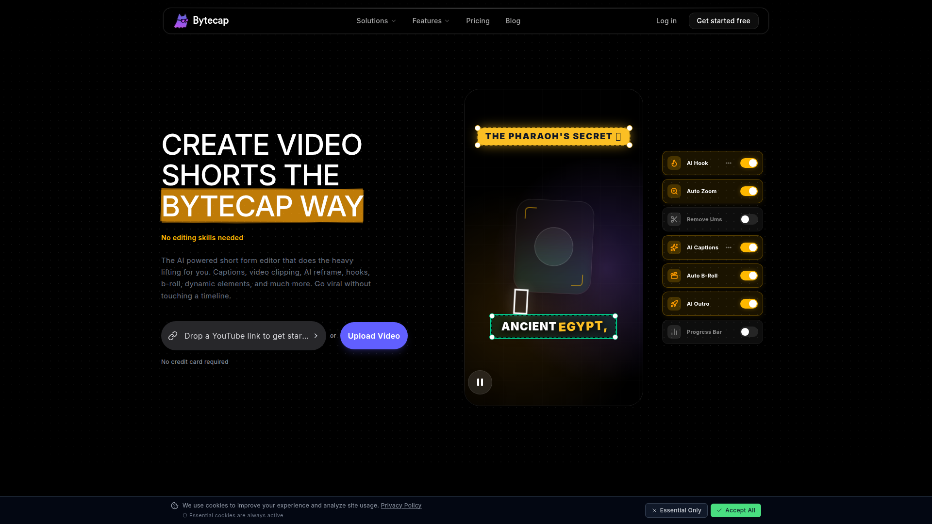Viewport: 932px width, 524px height.
Task: Click the Bytecap ghost logo icon
Action: pyautogui.click(x=181, y=21)
